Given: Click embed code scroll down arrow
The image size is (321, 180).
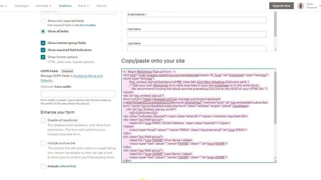Looking at the screenshot, I should pyautogui.click(x=275, y=158).
